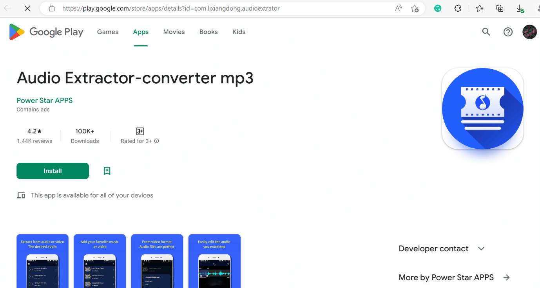Go to More by Power Star APPS arrow
Viewport: 540px width, 288px height.
point(507,277)
